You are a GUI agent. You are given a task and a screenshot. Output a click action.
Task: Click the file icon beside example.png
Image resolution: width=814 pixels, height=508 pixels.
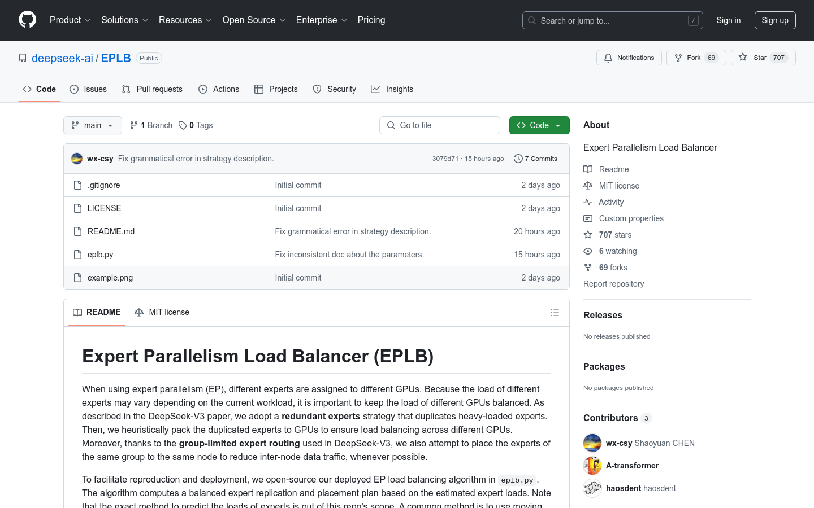click(x=78, y=278)
